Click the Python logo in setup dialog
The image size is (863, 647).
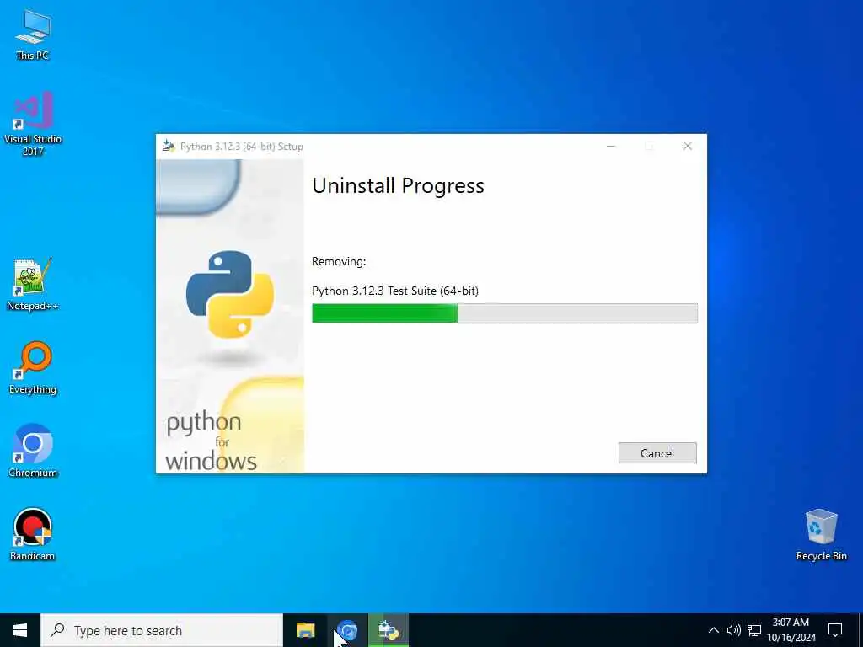tap(230, 294)
